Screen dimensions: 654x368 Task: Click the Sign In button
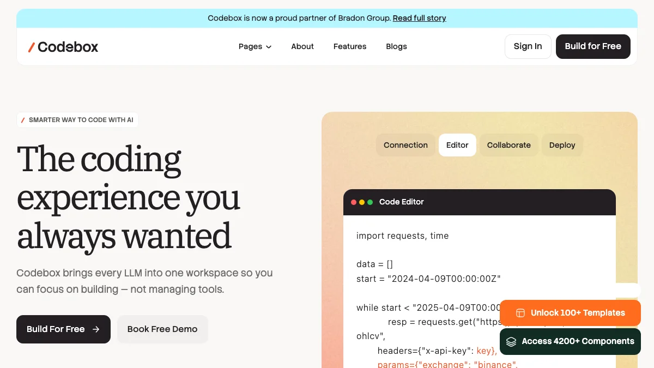click(528, 46)
